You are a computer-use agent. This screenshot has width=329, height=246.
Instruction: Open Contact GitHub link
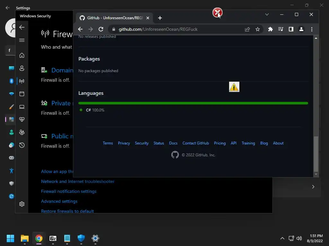click(x=196, y=143)
